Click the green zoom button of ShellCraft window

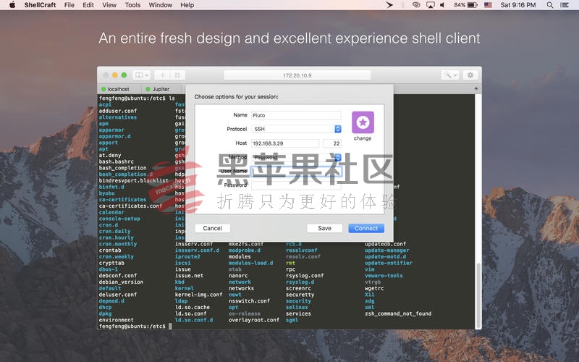124,75
